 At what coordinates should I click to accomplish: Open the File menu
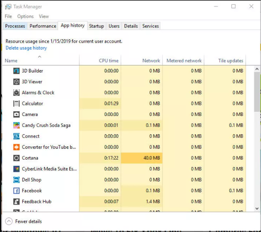click(8, 16)
